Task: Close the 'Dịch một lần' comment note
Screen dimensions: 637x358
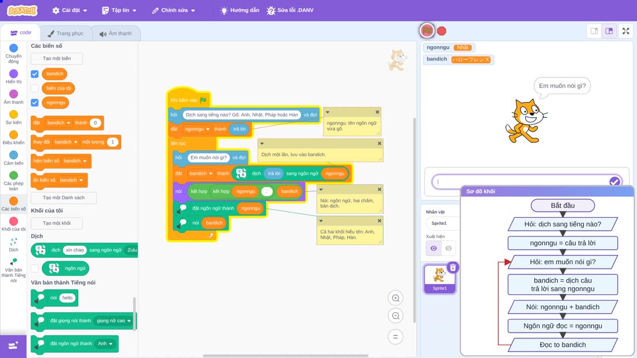Action: coord(379,144)
